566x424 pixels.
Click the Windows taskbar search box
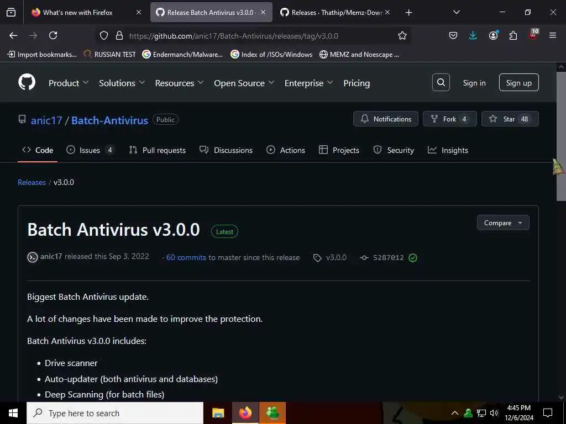click(x=115, y=413)
